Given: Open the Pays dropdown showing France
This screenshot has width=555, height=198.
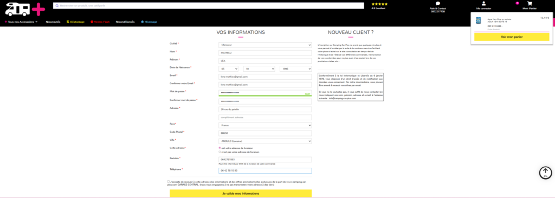Looking at the screenshot, I should point(265,125).
